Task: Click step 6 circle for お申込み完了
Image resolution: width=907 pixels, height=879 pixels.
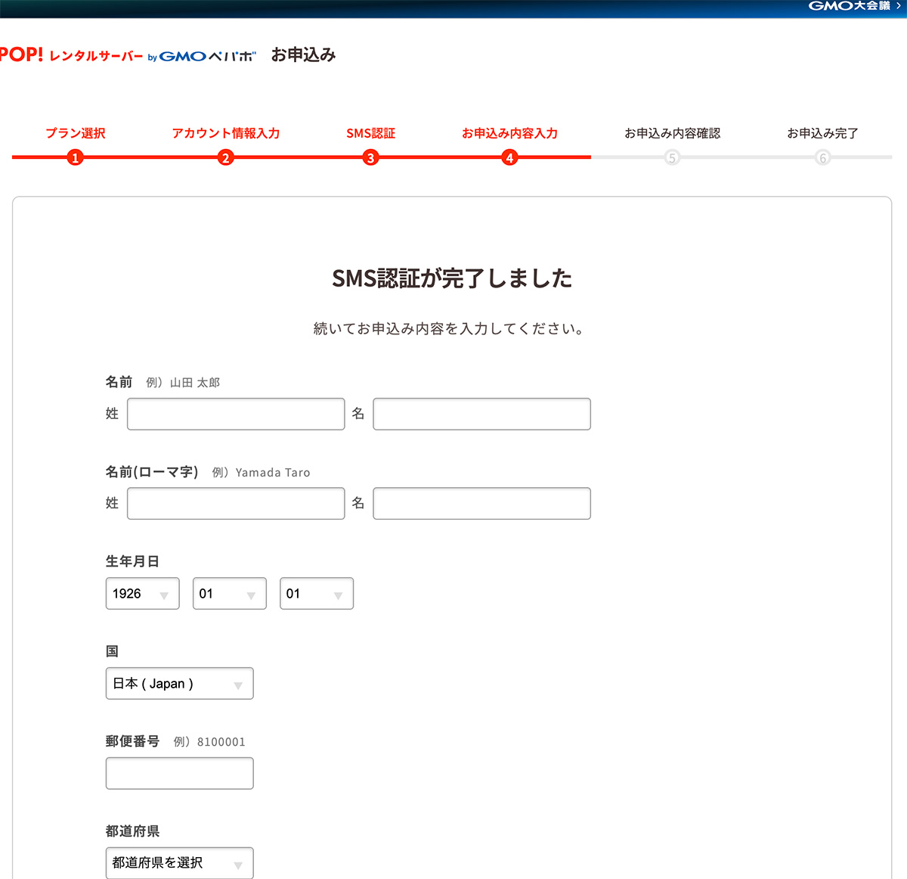Action: [x=822, y=158]
